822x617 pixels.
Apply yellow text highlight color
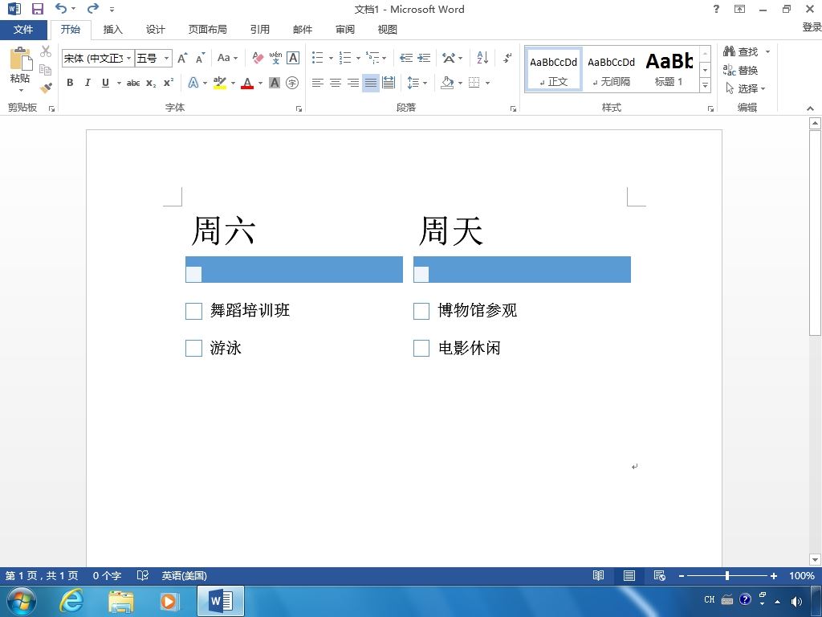point(220,83)
